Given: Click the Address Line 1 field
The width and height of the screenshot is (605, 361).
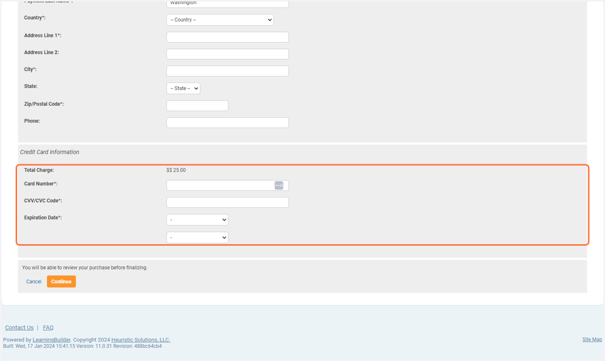Looking at the screenshot, I should click(227, 37).
